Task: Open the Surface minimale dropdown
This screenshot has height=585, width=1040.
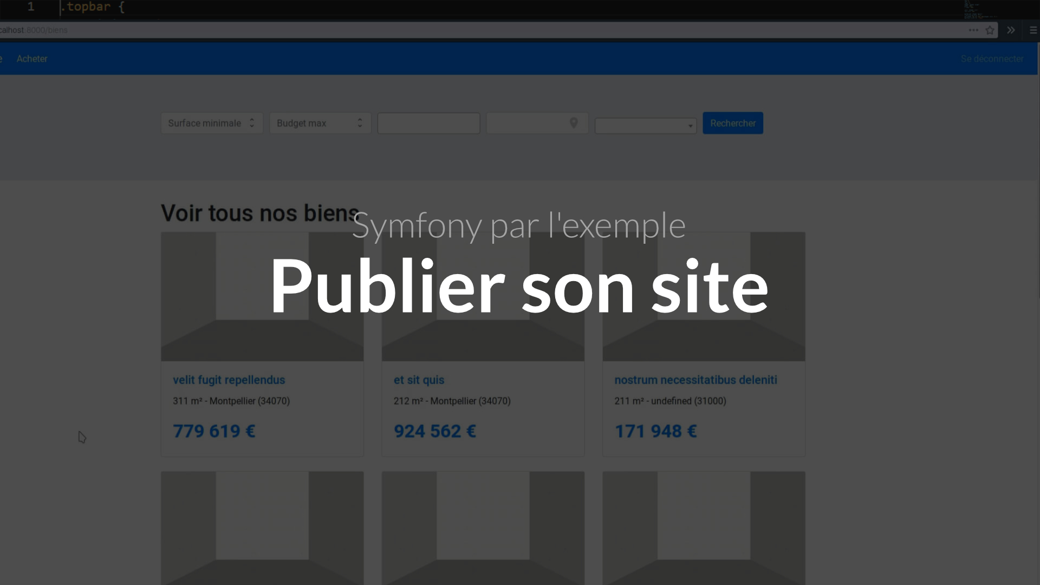Action: (x=212, y=123)
